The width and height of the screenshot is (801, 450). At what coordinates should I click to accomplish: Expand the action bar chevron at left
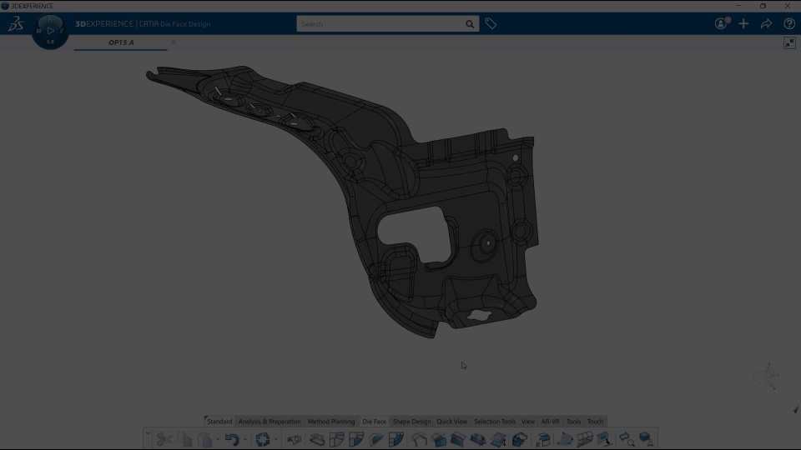tap(148, 433)
